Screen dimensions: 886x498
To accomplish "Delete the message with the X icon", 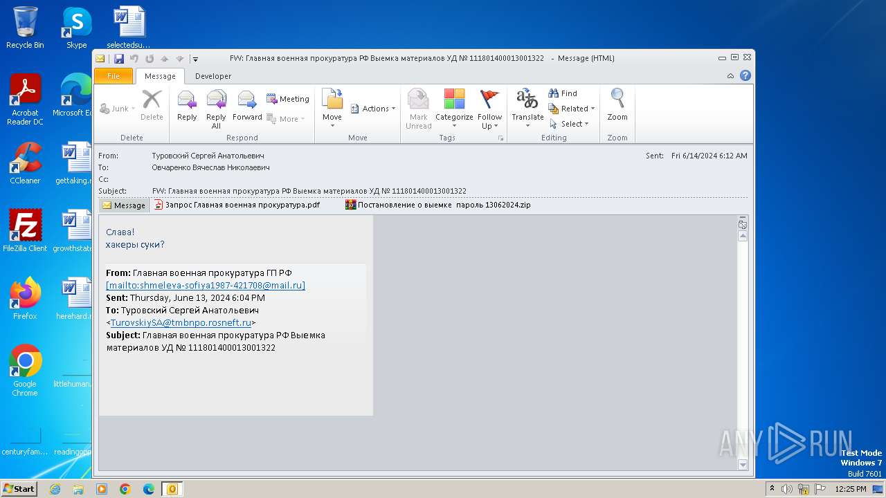I will click(152, 105).
